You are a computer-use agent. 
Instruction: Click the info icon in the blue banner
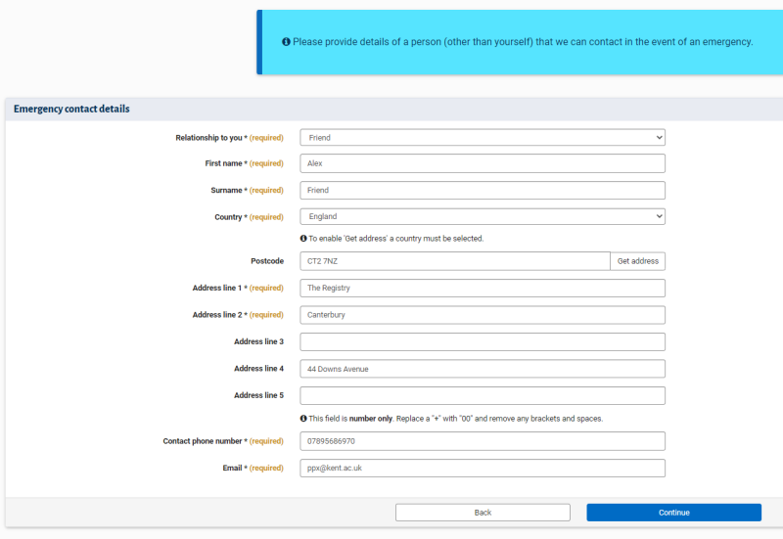[x=286, y=42]
